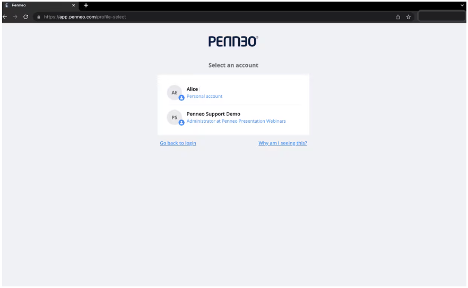Click the PS avatar for Penneo Support Demo
The height and width of the screenshot is (288, 468).
click(x=175, y=117)
